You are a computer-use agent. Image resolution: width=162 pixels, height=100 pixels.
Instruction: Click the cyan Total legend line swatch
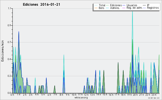click(x=96, y=5)
